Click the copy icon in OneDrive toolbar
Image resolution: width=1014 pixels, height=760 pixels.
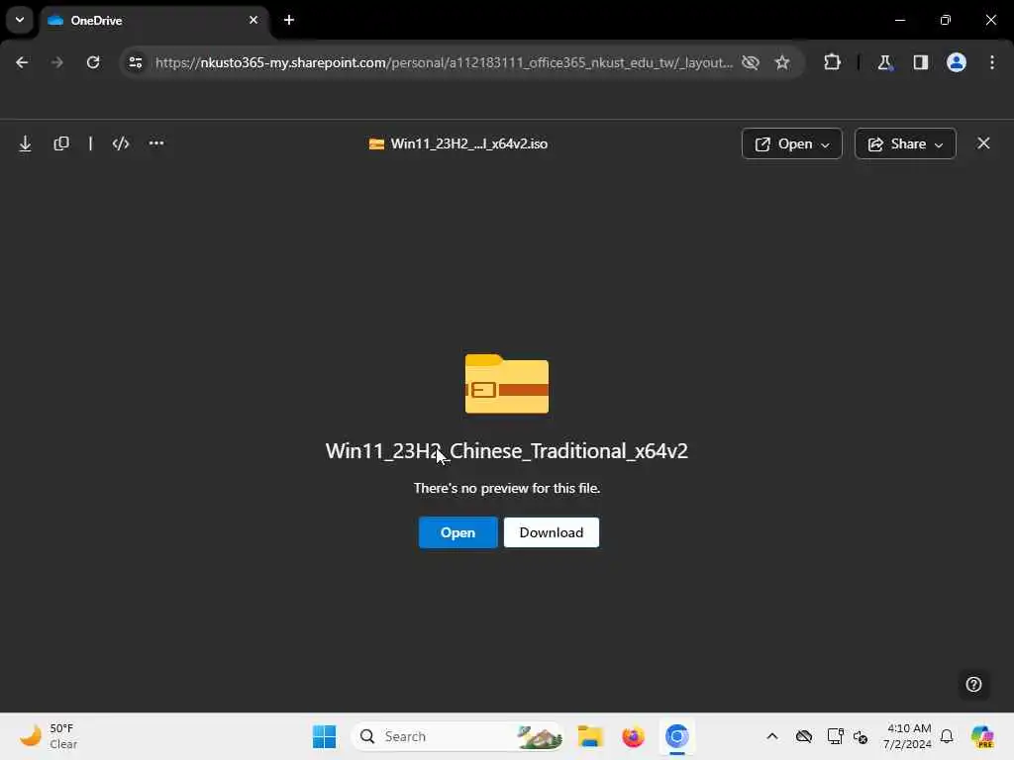[61, 143]
